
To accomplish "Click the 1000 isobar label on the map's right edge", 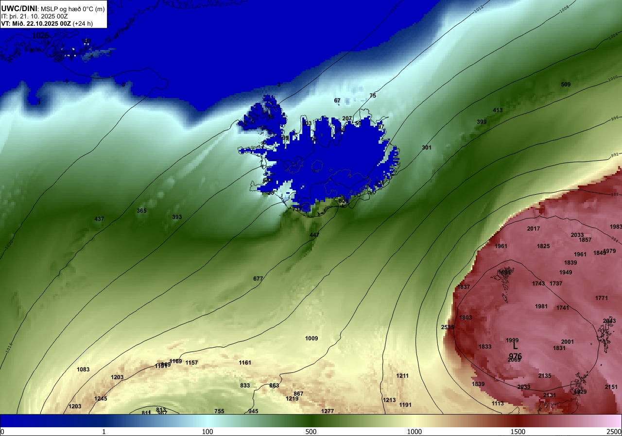I will click(614, 78).
